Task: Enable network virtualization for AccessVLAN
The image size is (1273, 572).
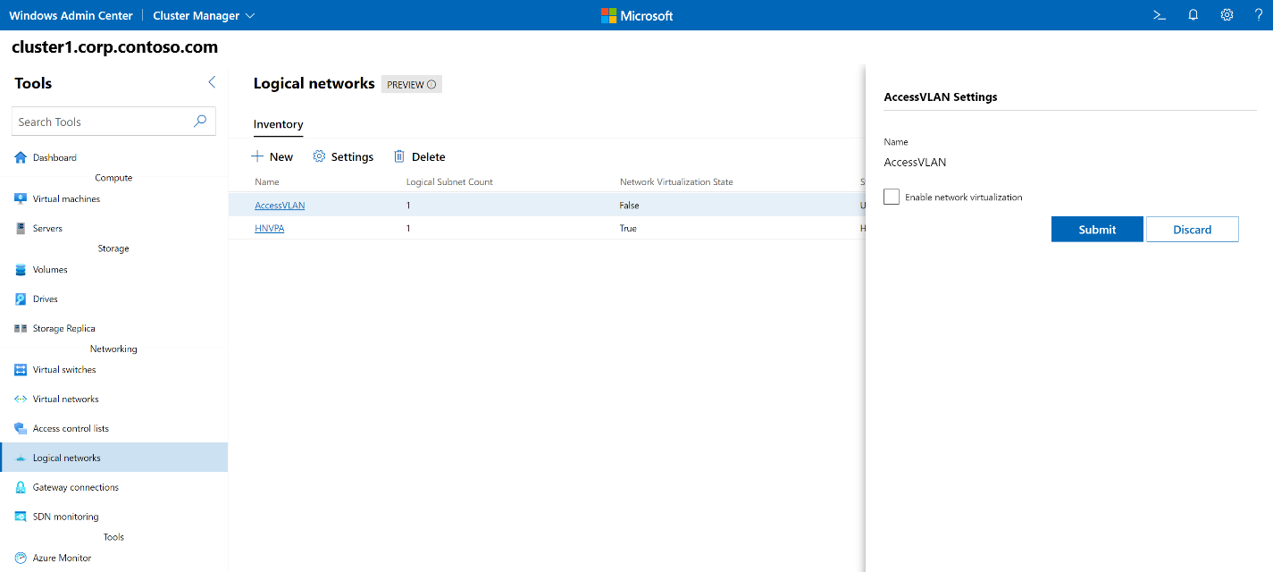Action: pos(891,197)
